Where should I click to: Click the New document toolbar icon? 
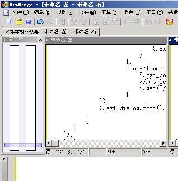(x=10, y=22)
